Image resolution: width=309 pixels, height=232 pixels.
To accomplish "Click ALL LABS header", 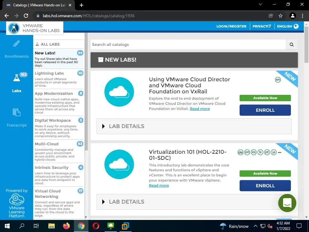I will point(47,44).
